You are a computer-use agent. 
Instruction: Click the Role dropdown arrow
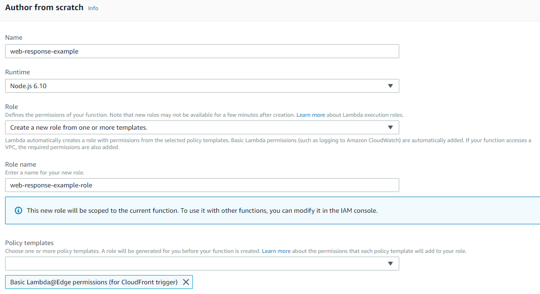(x=390, y=127)
